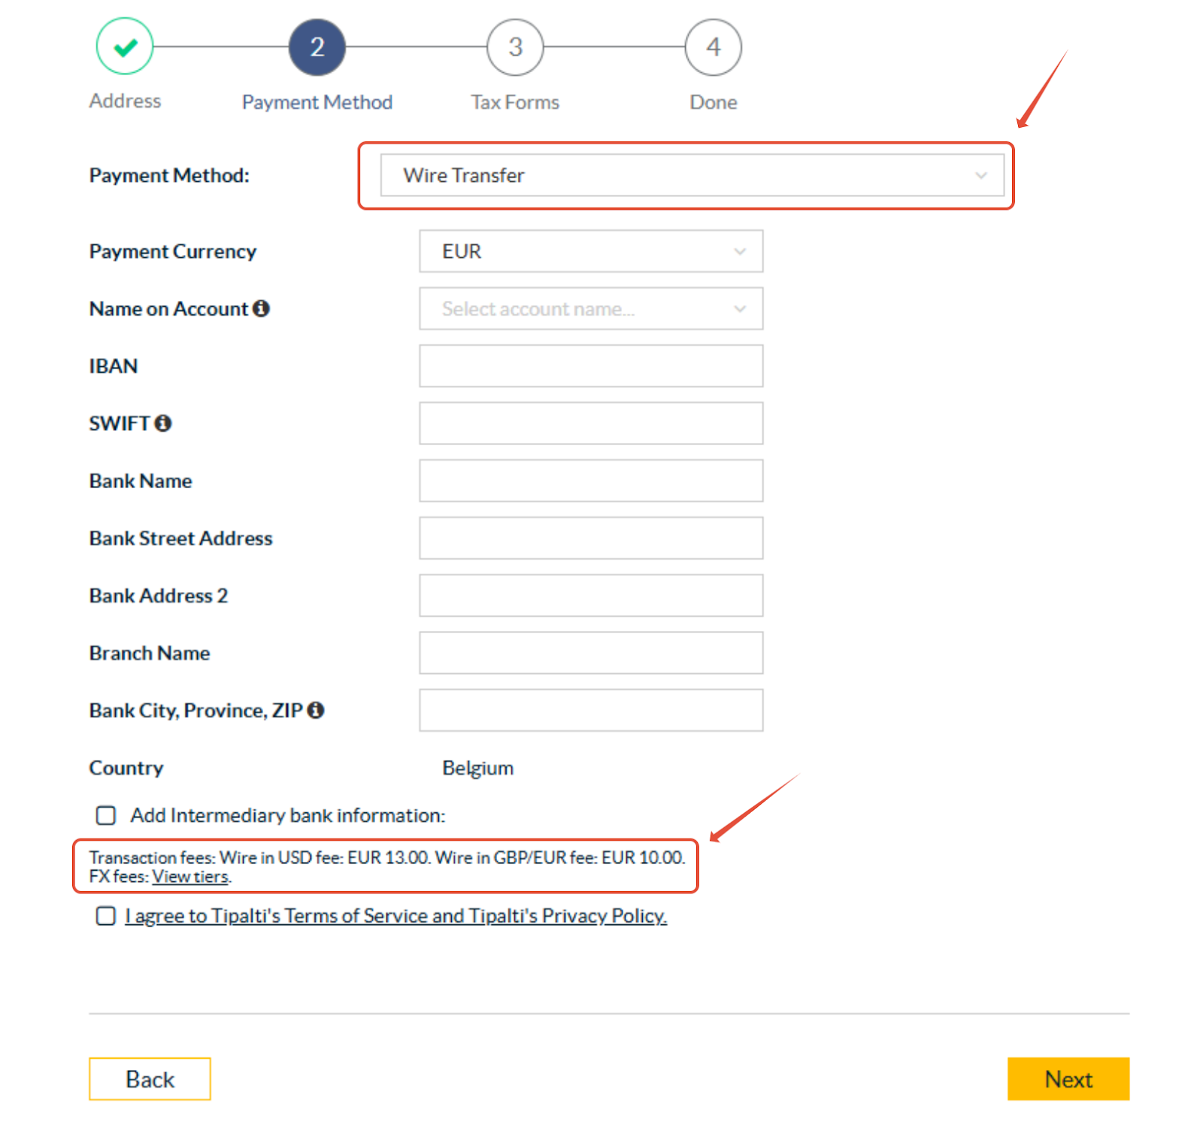Click the Bank City, Province, ZIP info icon
The width and height of the screenshot is (1203, 1122).
point(316,710)
